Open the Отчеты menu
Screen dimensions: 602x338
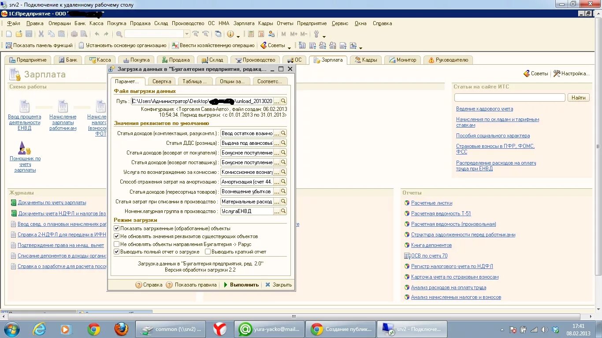click(x=285, y=23)
